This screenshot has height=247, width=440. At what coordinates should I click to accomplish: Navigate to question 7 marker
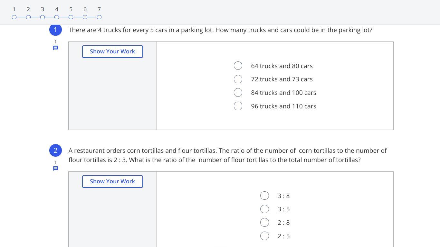pyautogui.click(x=99, y=17)
